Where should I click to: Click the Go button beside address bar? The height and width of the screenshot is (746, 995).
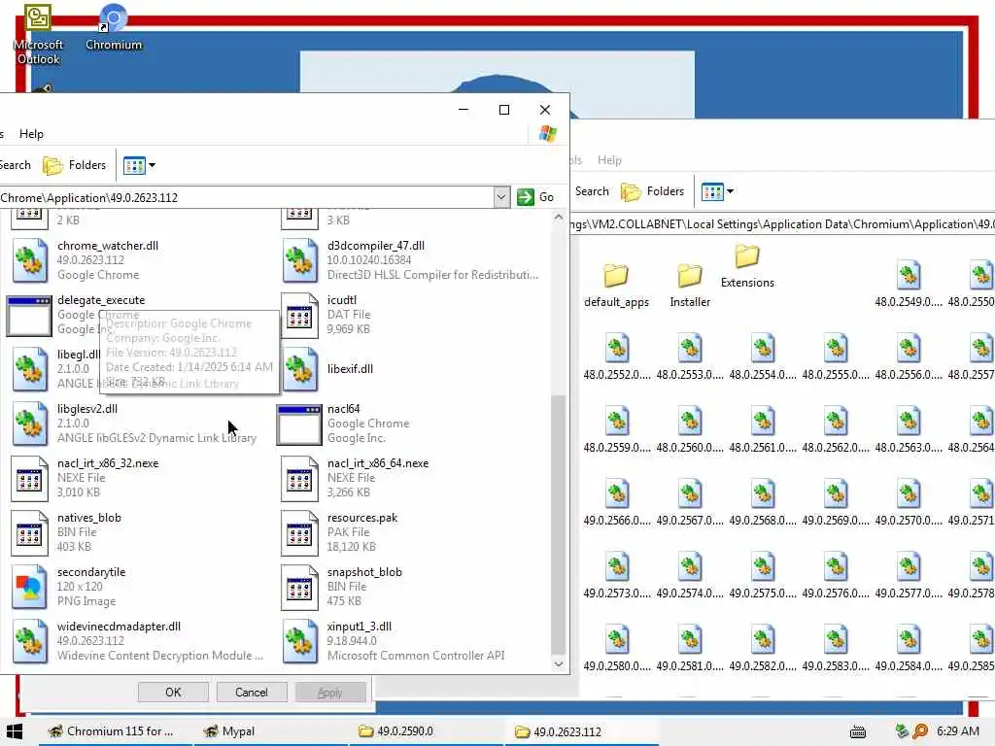[535, 197]
